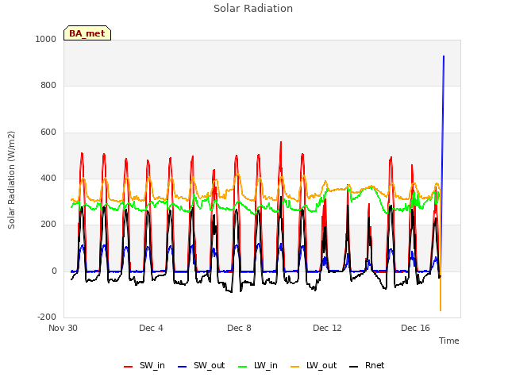The height and width of the screenshot is (381, 508).
Task: Click the 800 y-axis tick label
Action: coord(48,86)
